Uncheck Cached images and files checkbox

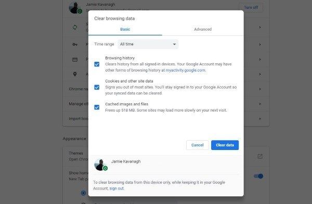tap(97, 107)
